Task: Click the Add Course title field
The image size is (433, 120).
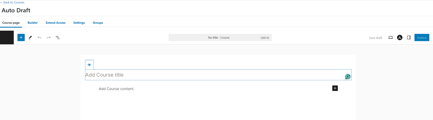Action: pos(211,75)
